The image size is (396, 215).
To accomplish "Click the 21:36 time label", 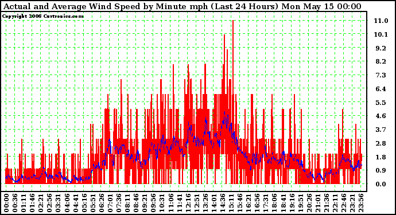I will coord(326,203).
